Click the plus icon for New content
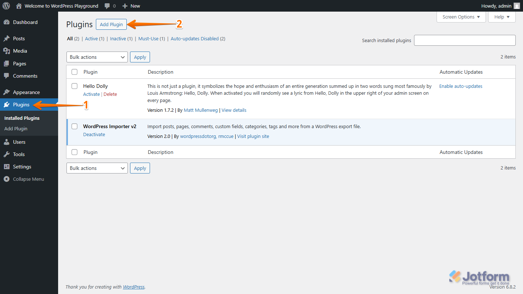This screenshot has width=523, height=294. [125, 6]
